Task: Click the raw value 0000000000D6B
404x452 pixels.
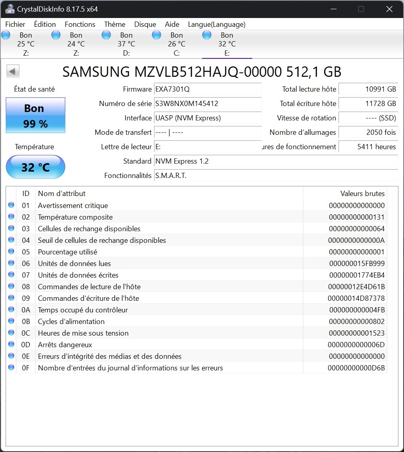Action: point(356,368)
